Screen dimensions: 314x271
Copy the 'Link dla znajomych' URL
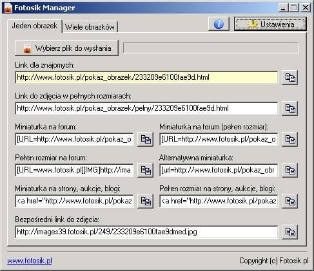point(289,77)
